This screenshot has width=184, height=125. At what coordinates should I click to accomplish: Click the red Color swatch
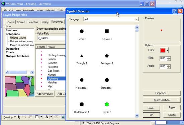(x=163, y=51)
